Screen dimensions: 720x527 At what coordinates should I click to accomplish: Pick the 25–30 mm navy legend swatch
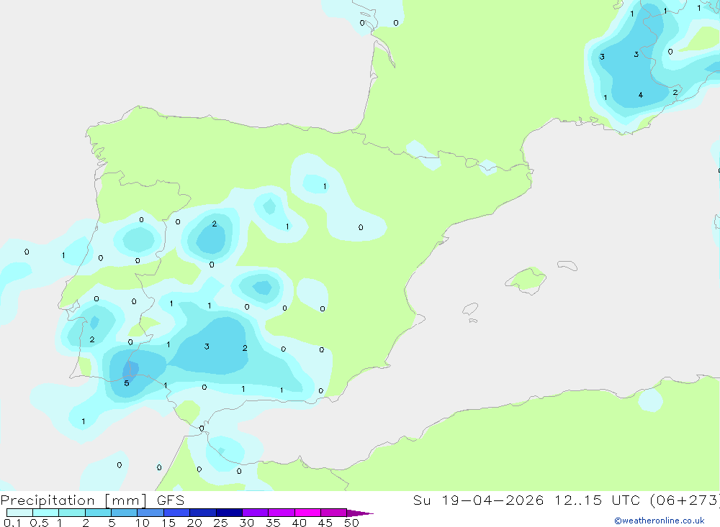pyautogui.click(x=229, y=513)
